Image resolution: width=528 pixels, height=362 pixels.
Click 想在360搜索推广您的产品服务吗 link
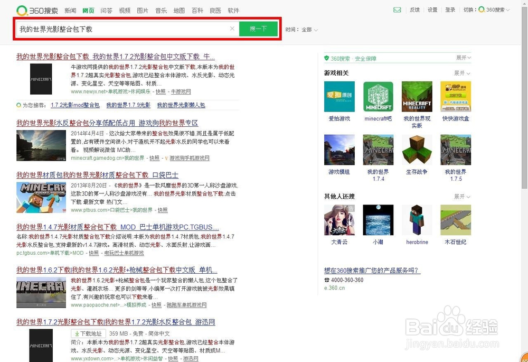tap(372, 271)
